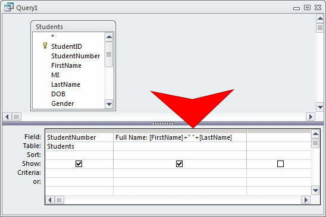Minimize the Query1 window
This screenshot has height=217, width=326.
coord(296,8)
